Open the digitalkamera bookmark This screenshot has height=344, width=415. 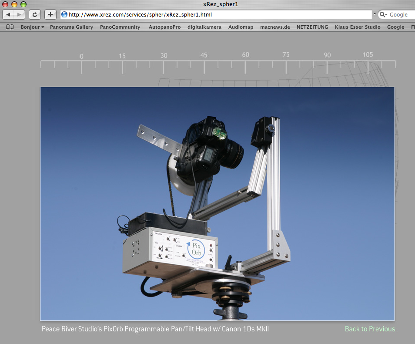pos(204,27)
